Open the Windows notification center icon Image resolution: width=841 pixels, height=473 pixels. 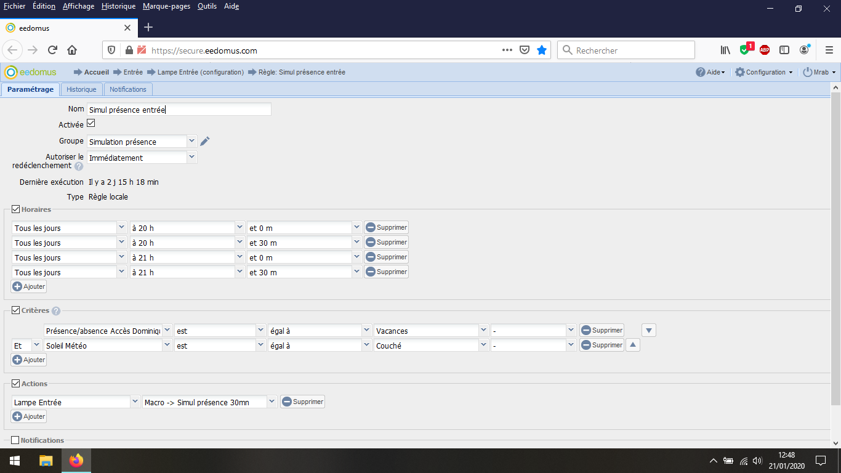pos(821,461)
